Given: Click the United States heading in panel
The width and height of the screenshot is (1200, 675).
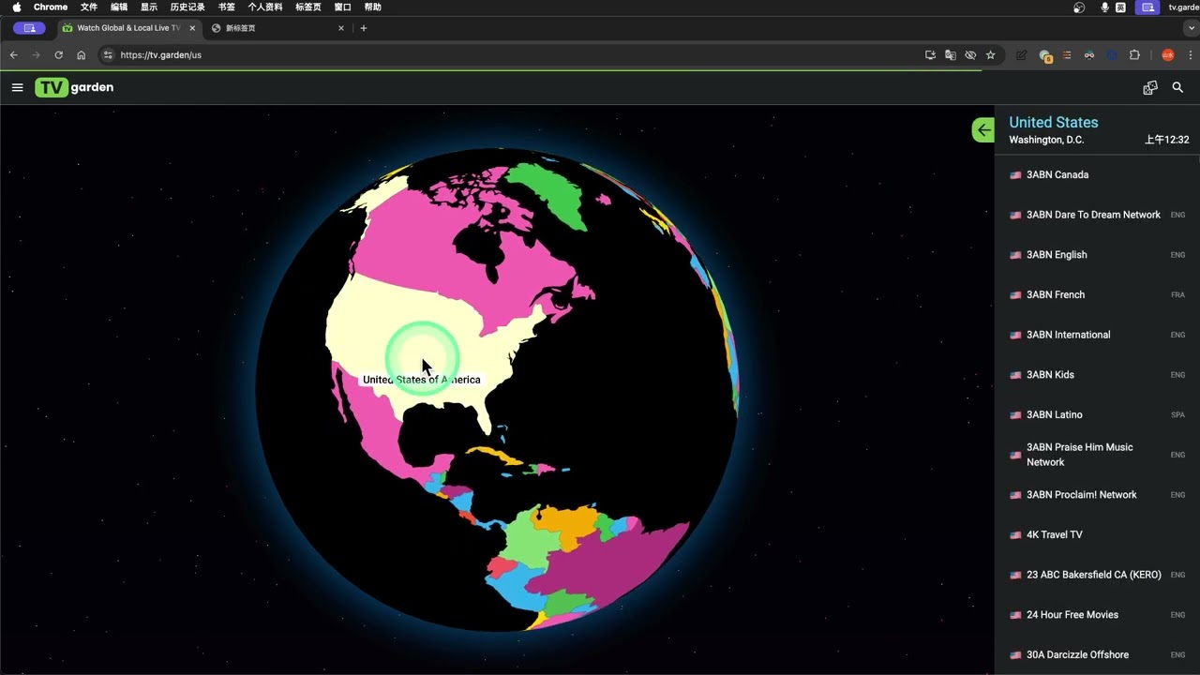Looking at the screenshot, I should pos(1053,122).
